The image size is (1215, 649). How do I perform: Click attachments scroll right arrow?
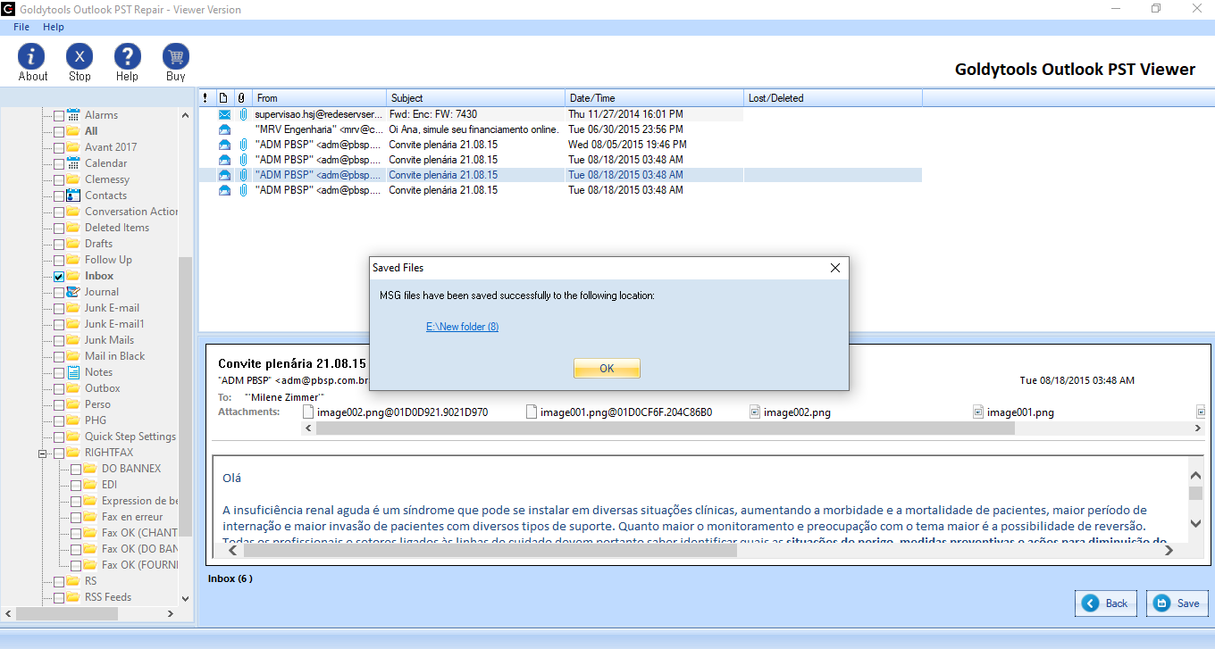(x=1199, y=429)
